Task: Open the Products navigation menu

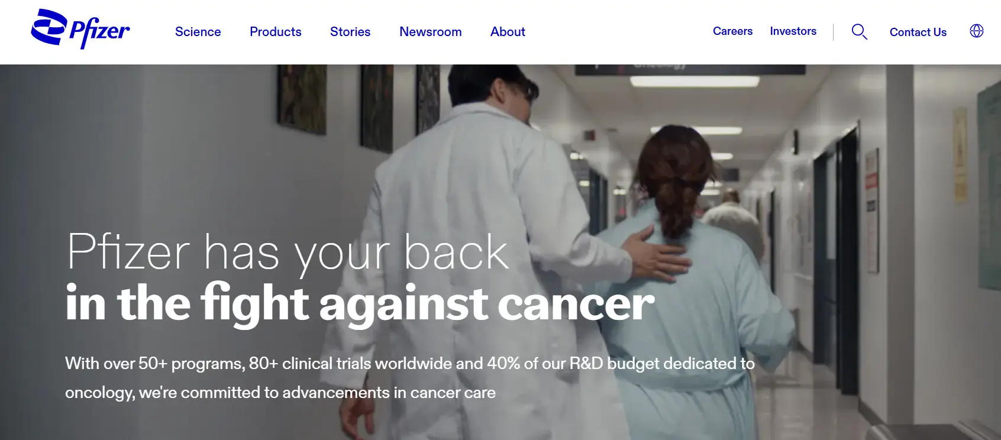Action: [276, 32]
